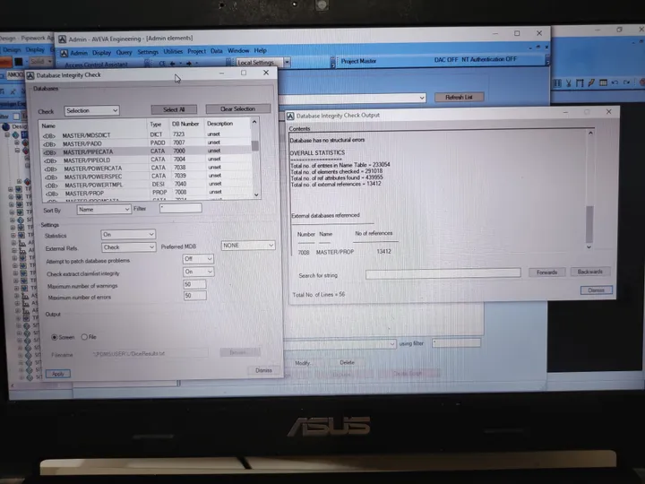Open the Utilities menu

173,51
